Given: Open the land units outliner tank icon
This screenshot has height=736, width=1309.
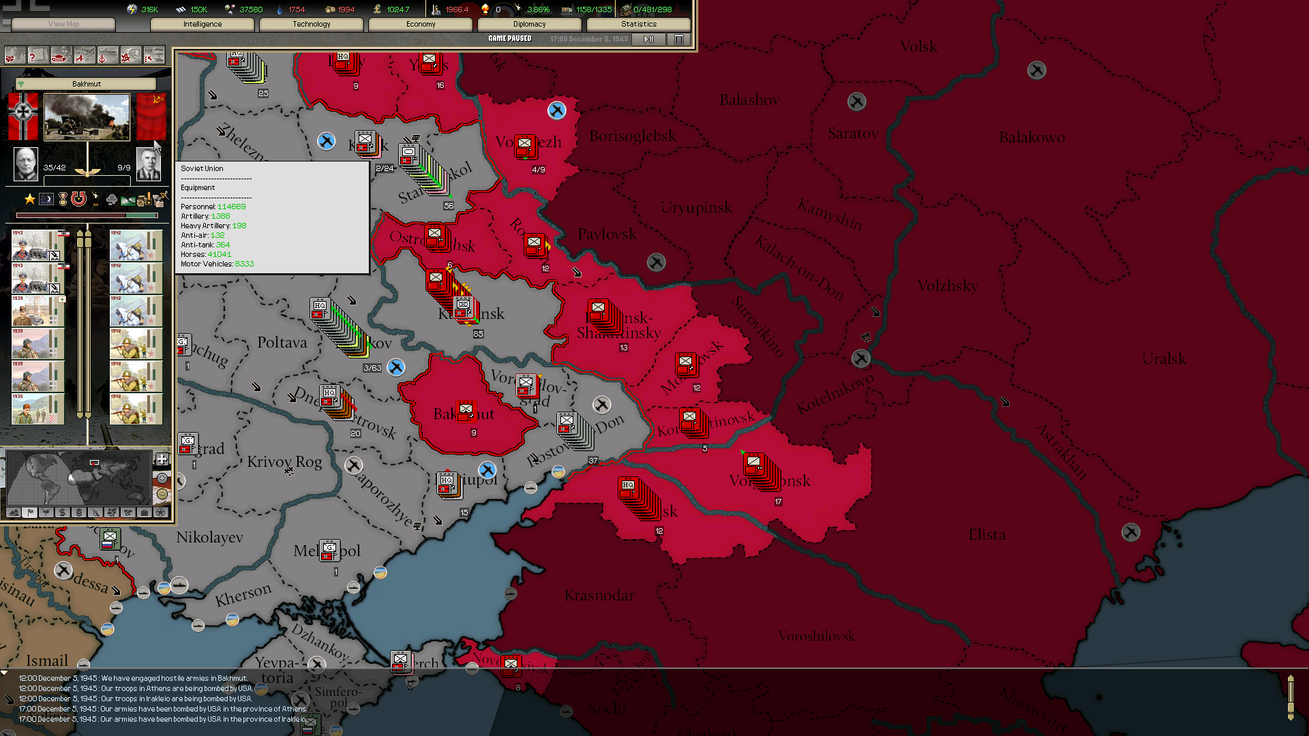Looking at the screenshot, I should 61,56.
